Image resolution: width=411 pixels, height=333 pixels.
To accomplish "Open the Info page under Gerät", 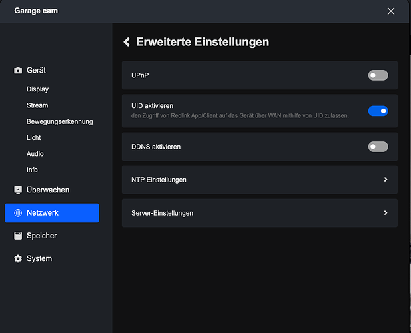I will pos(32,170).
